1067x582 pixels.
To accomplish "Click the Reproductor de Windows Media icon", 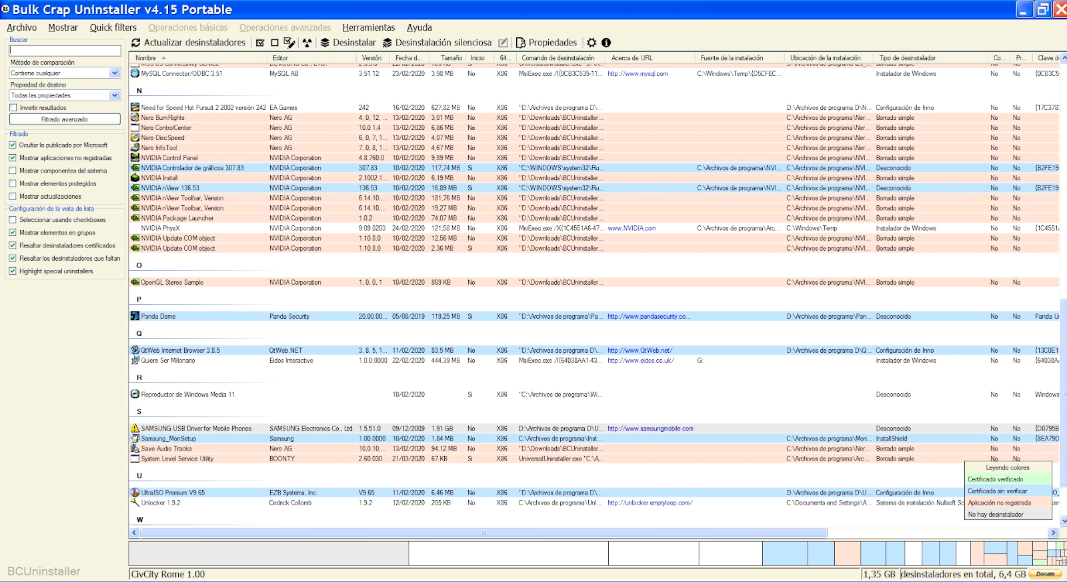I will 135,394.
